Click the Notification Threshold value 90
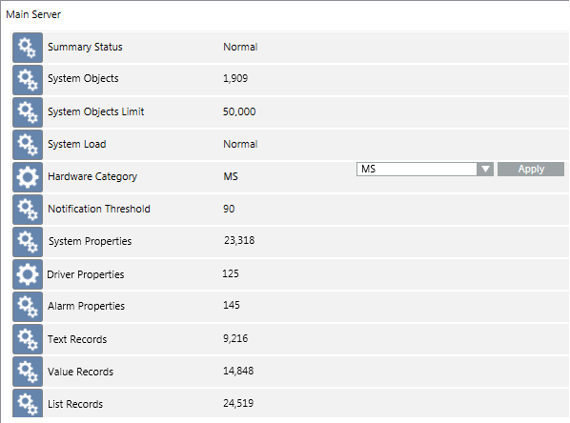 click(229, 209)
